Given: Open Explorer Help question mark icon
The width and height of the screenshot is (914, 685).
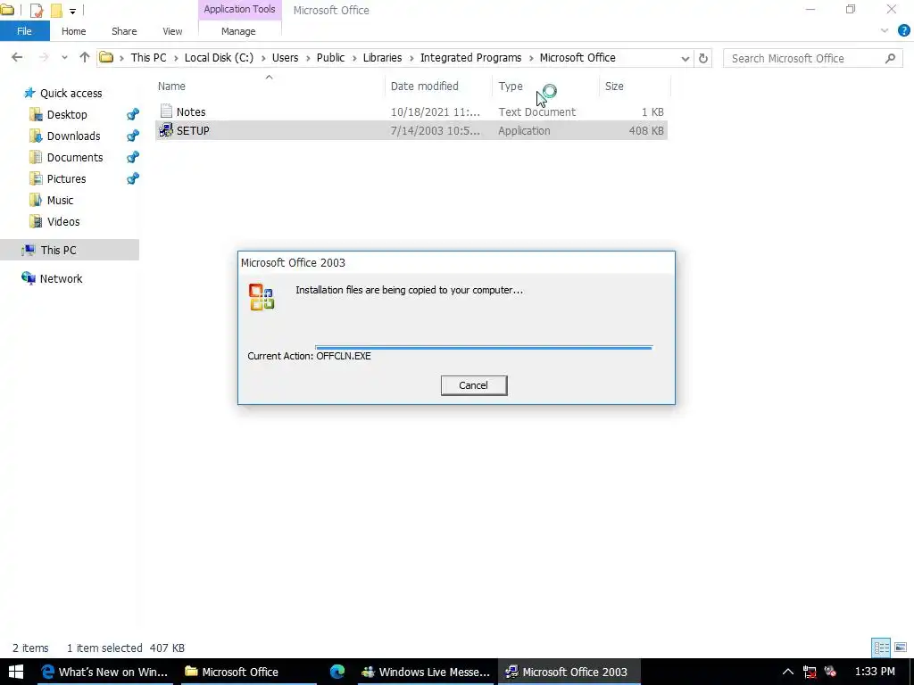Looking at the screenshot, I should pyautogui.click(x=903, y=30).
